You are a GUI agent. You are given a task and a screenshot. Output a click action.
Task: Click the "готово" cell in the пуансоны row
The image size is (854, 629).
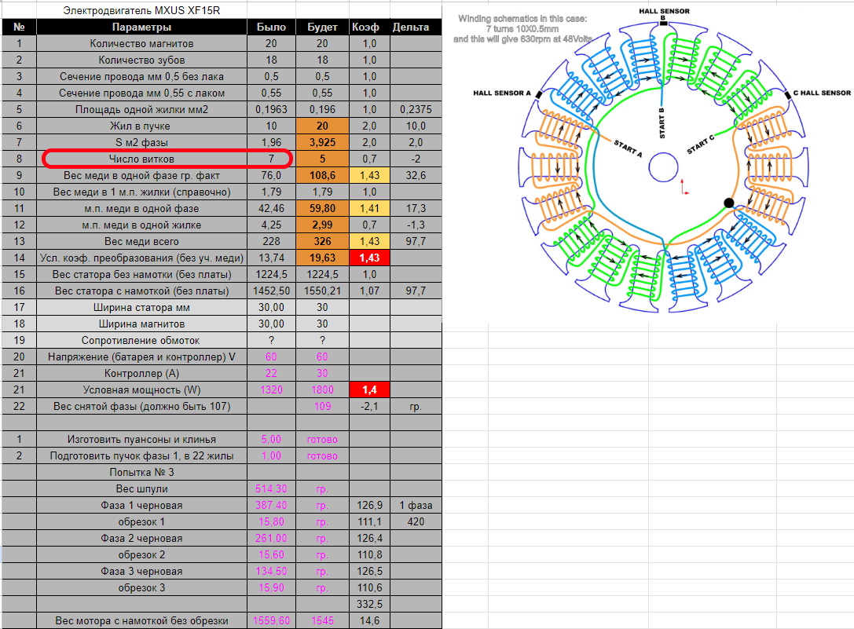322,439
